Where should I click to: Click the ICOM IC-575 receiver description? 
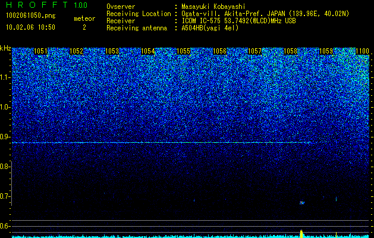[x=238, y=21]
